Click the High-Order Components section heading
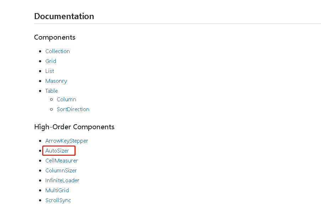 click(74, 127)
